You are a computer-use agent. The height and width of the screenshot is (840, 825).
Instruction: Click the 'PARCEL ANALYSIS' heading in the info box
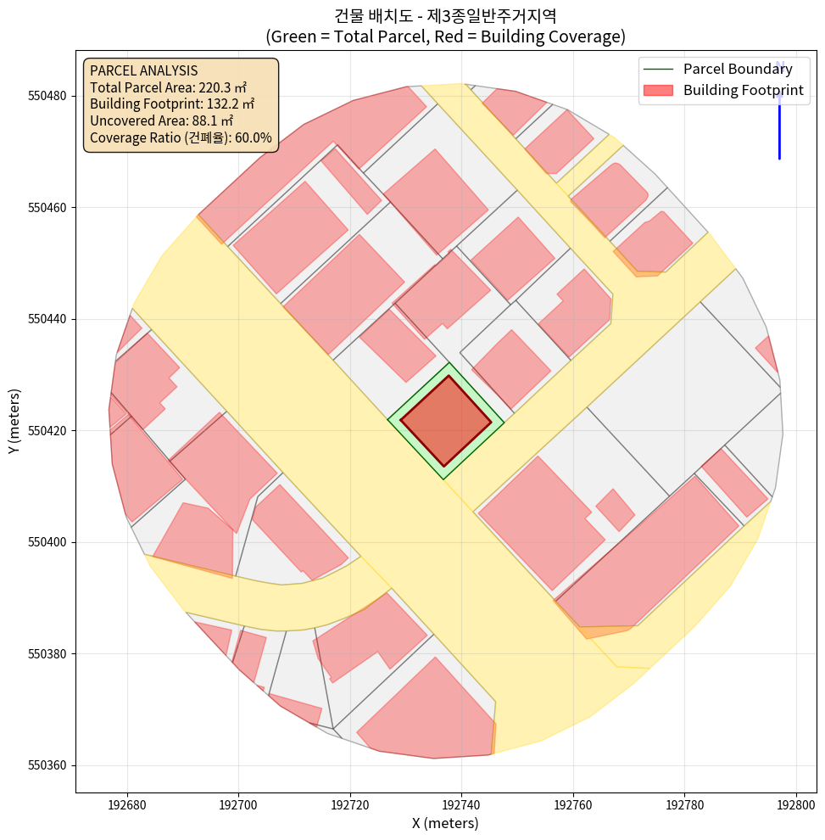pos(143,70)
